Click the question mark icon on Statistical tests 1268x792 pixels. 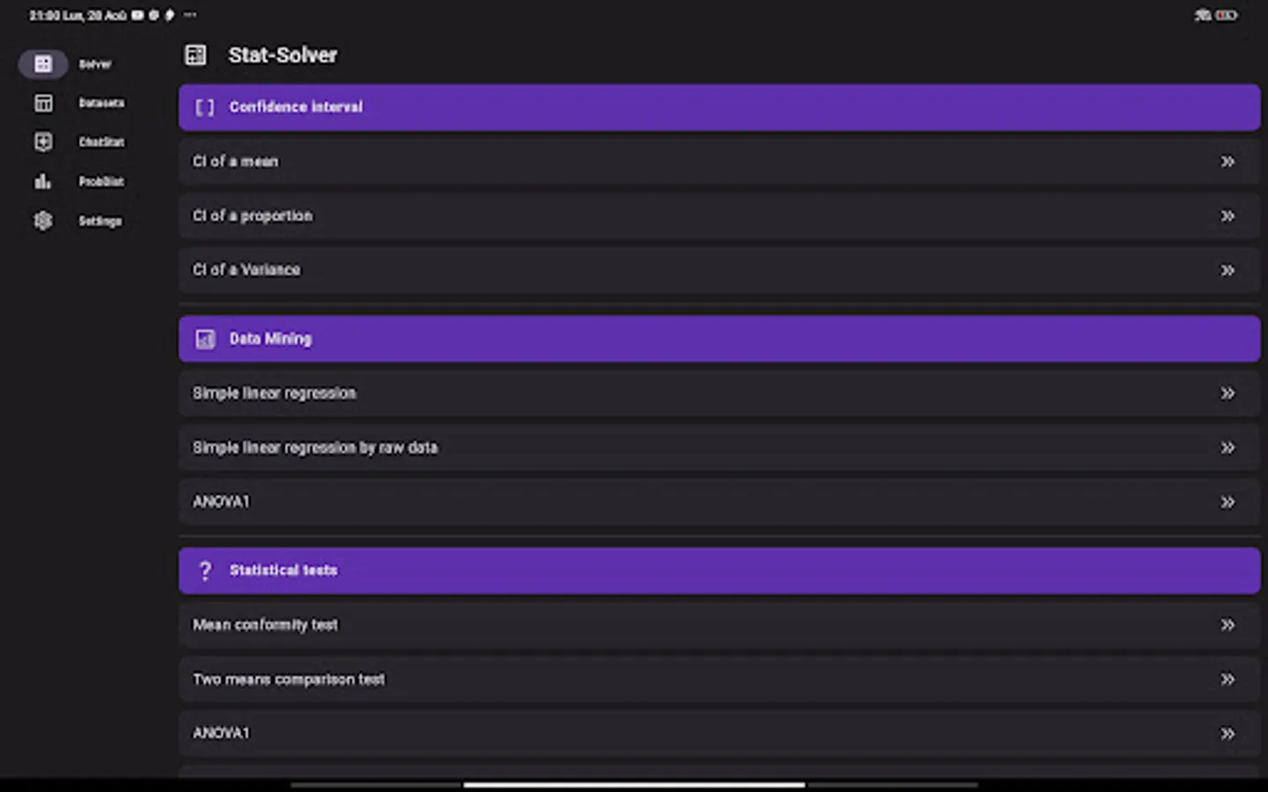205,570
